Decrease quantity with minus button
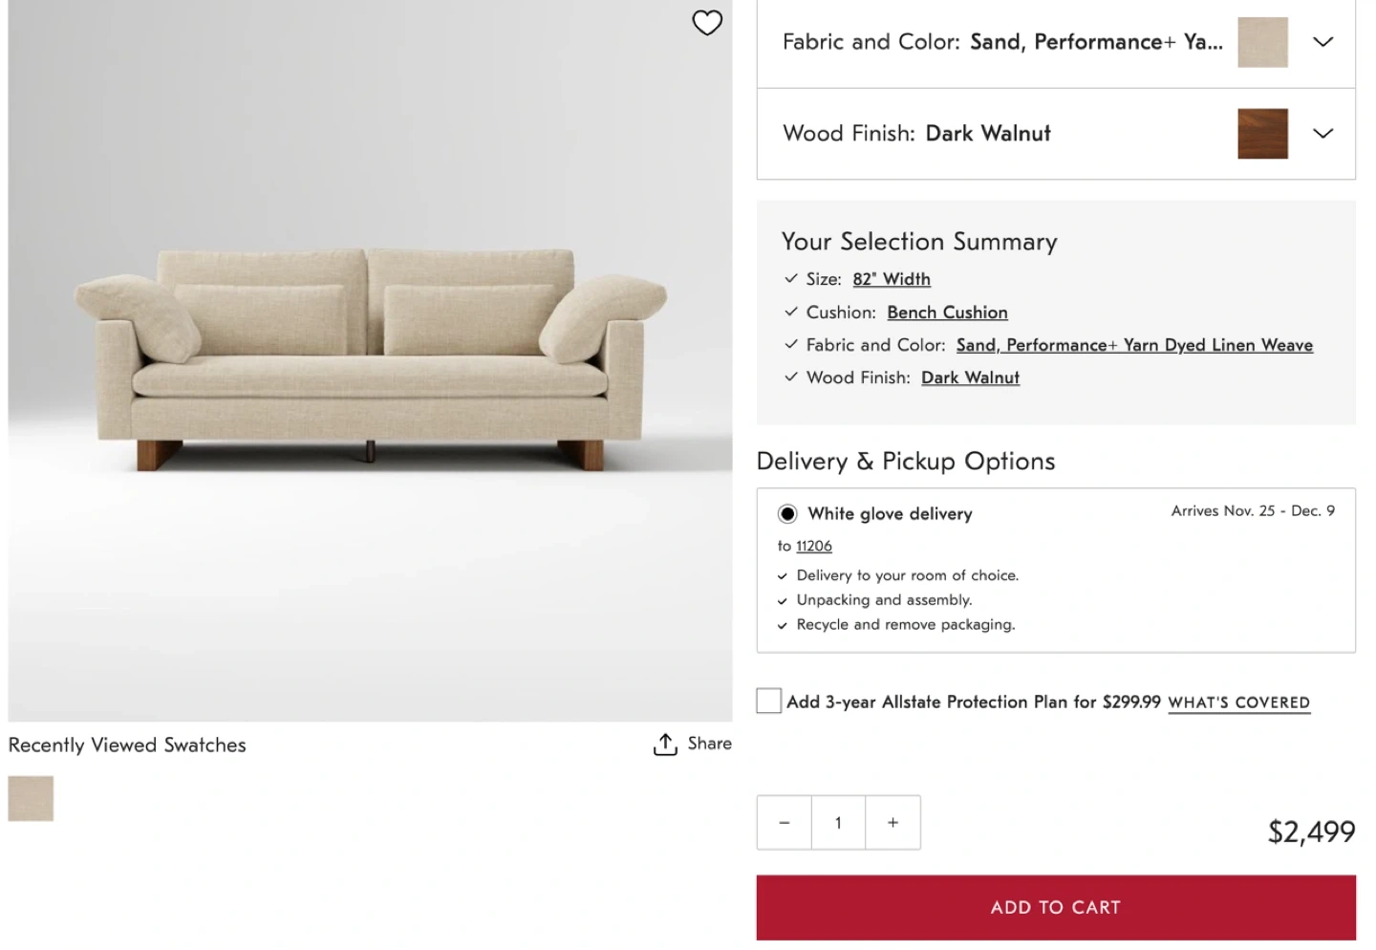 coord(785,823)
